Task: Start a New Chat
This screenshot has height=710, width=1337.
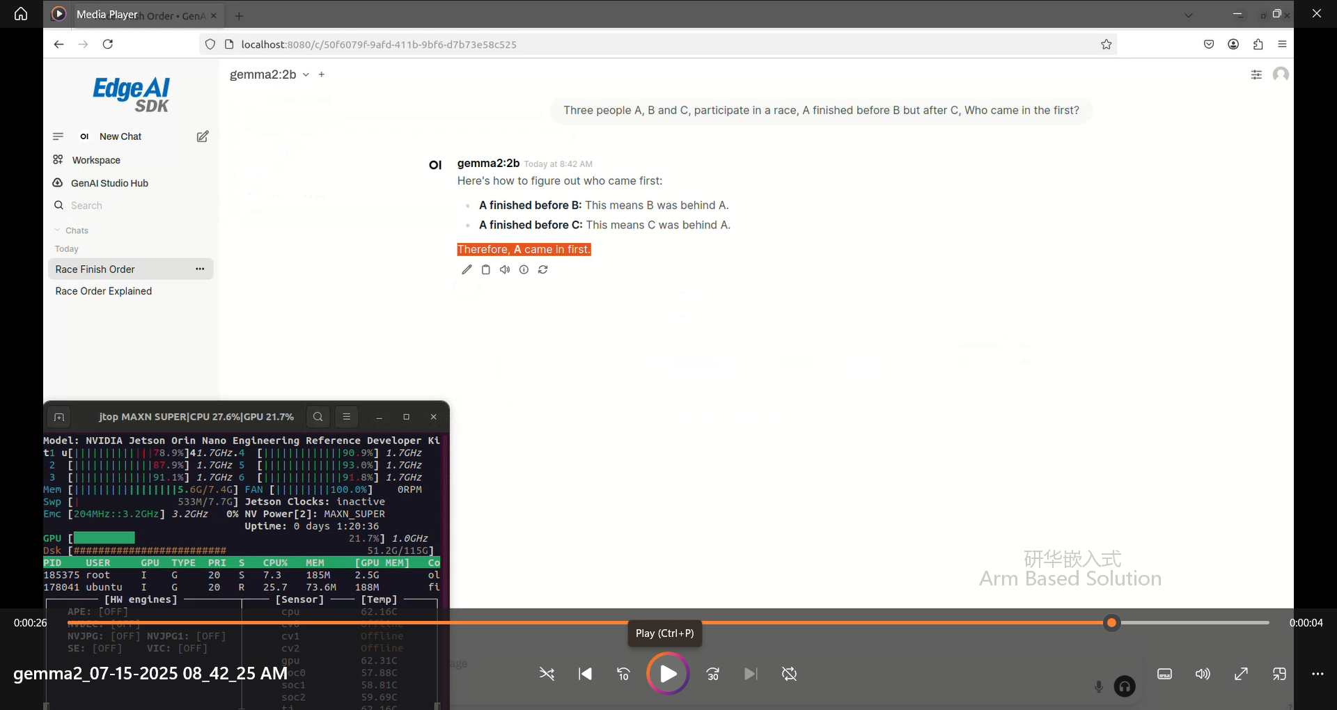Action: [x=120, y=136]
